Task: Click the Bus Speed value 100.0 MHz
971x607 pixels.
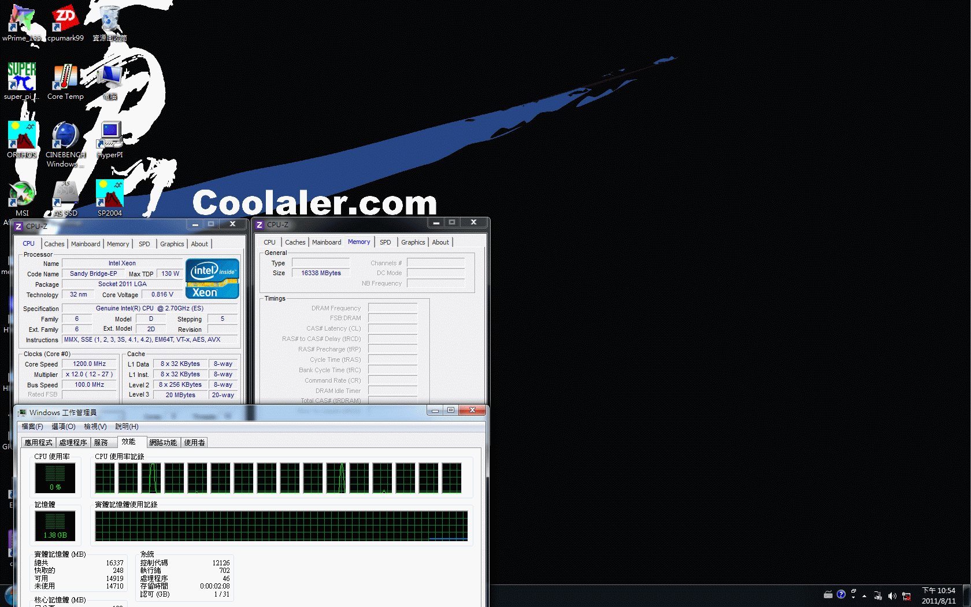Action: (x=90, y=384)
